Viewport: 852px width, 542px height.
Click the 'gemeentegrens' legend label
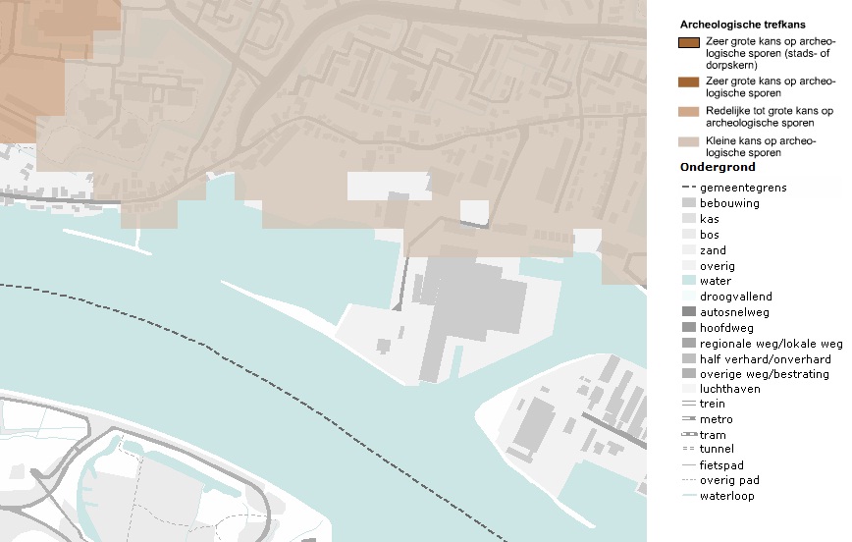(743, 188)
